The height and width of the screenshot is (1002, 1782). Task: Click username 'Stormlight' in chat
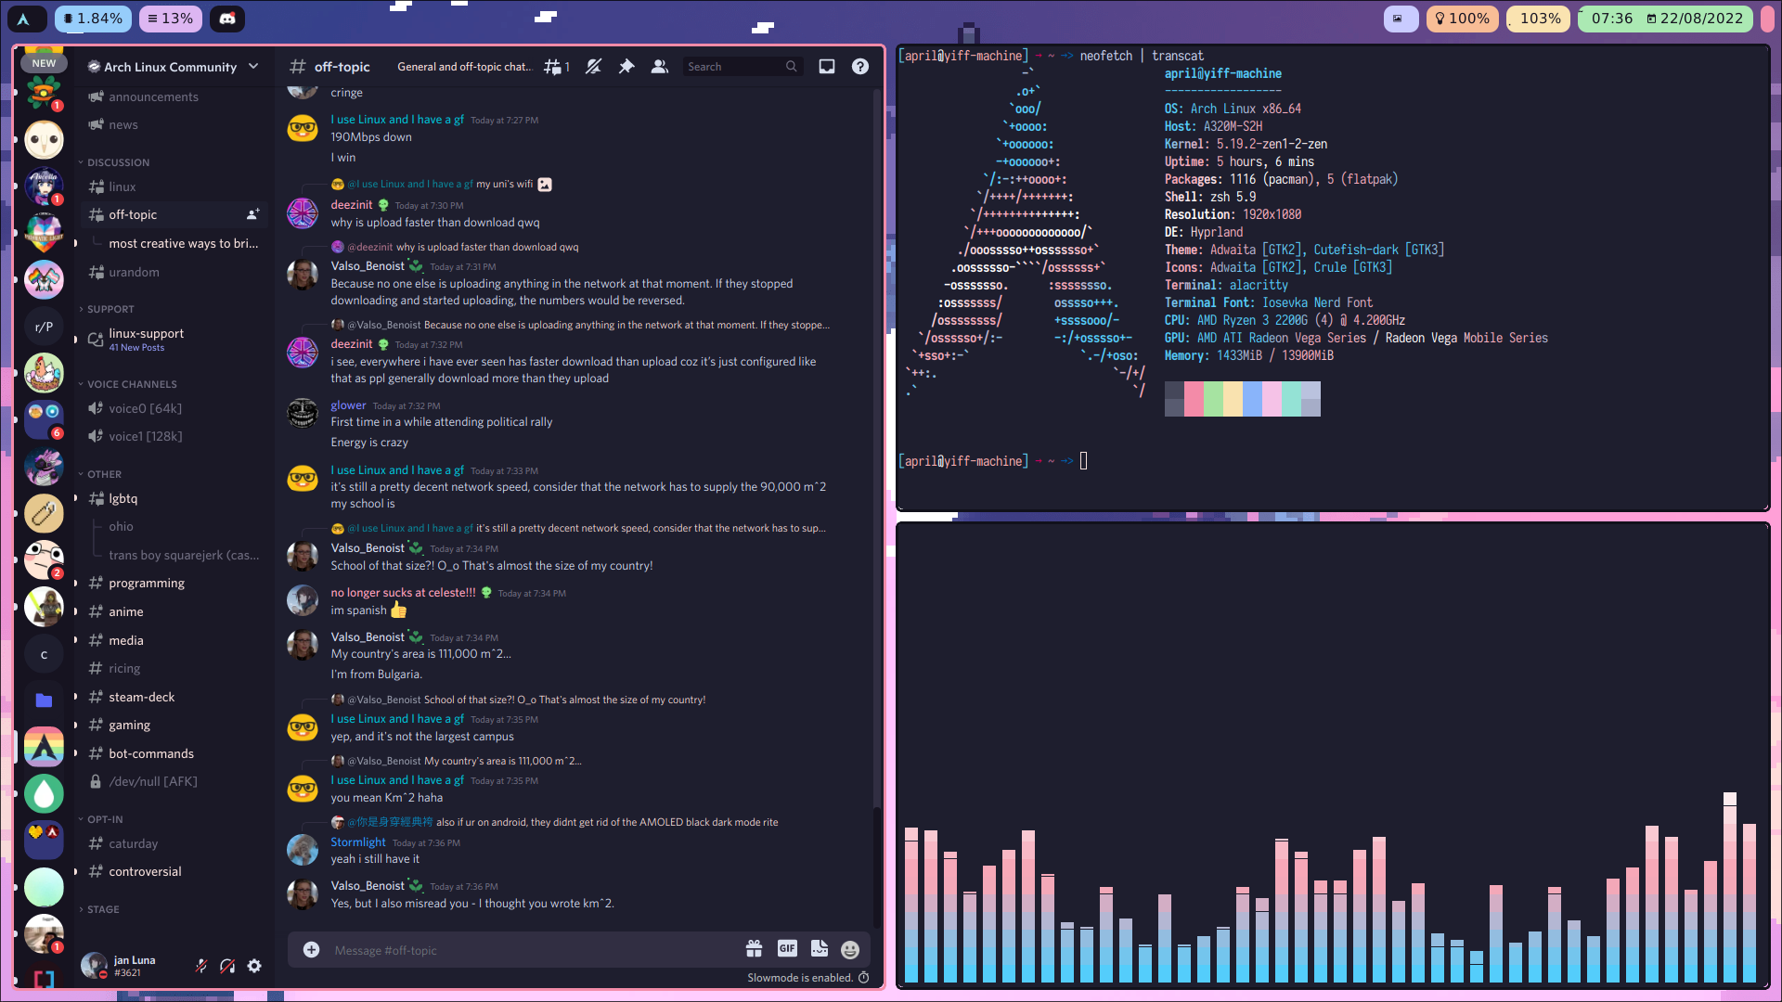(358, 842)
